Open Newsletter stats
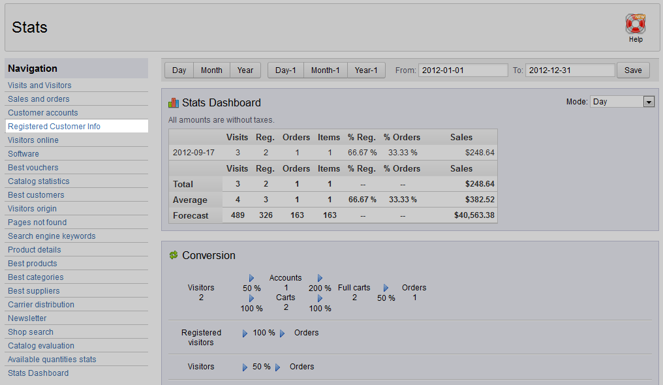 click(x=27, y=318)
